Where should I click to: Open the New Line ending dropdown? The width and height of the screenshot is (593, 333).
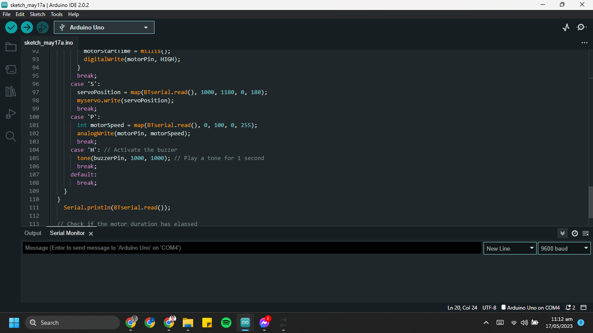510,248
